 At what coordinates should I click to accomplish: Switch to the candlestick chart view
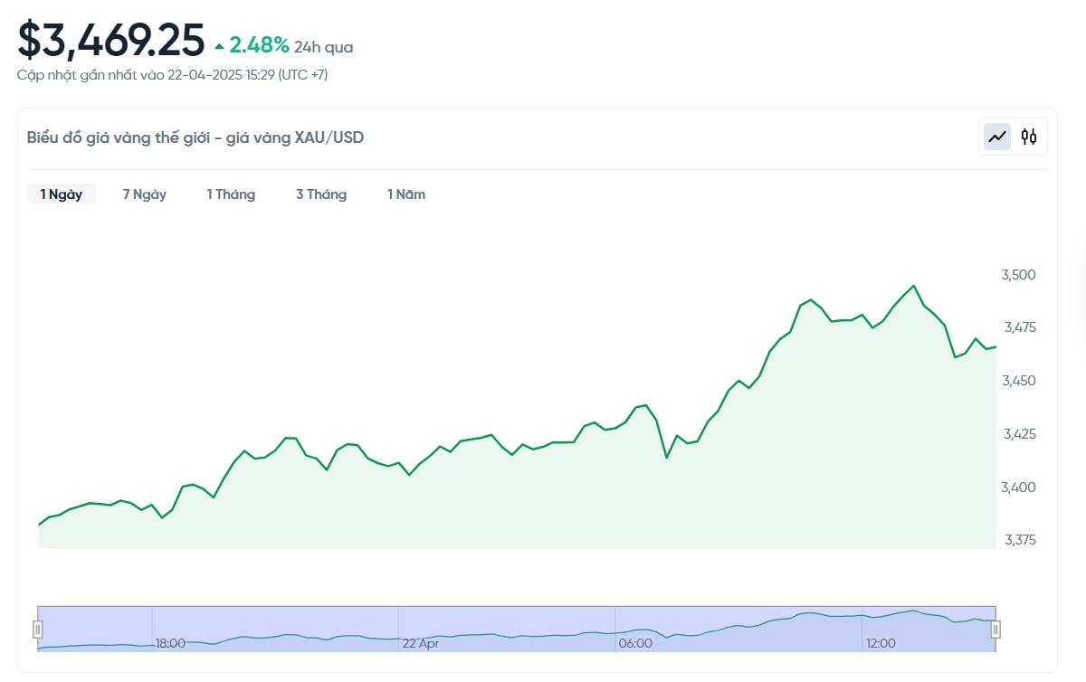coord(1029,137)
